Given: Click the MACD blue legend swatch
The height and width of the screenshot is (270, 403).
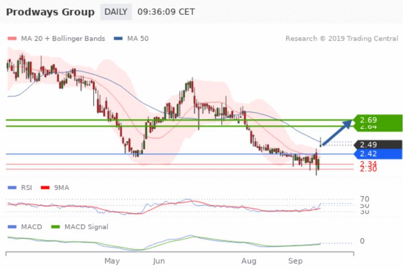Looking at the screenshot, I should (12, 227).
